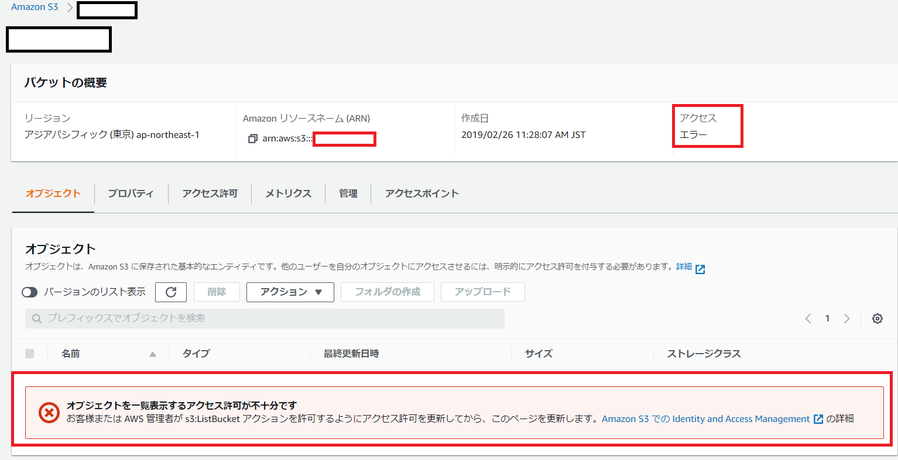Image resolution: width=898 pixels, height=460 pixels.
Task: Open the object list preferences gear
Action: point(877,318)
